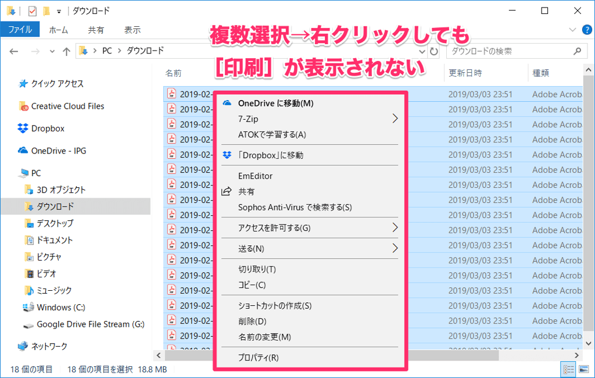Screen dimensions: 595x378
Task: Select 'ダウンロード' folder in sidebar
Action: (55, 206)
